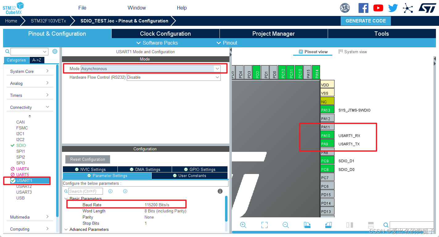Select USART2 in the Connectivity list
The width and height of the screenshot is (439, 237).
24,186
